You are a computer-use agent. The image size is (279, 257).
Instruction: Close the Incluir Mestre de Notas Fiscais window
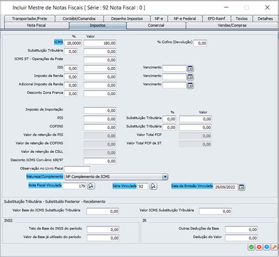coord(267,8)
